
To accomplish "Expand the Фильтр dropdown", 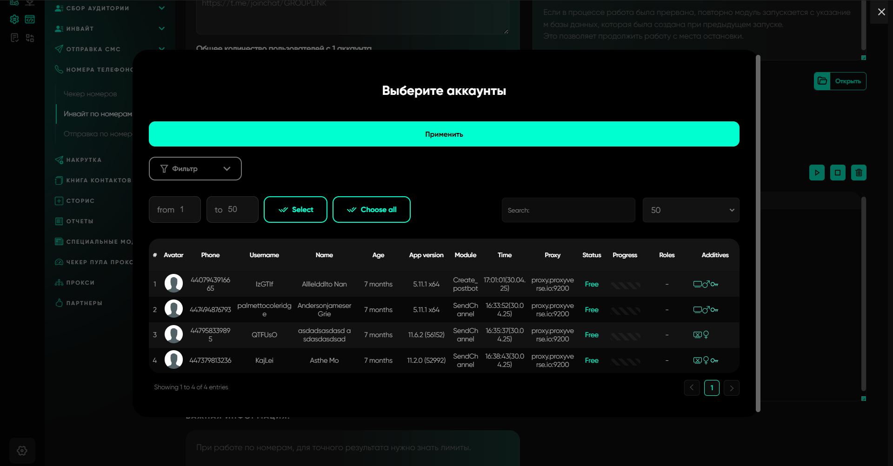I will 195,168.
